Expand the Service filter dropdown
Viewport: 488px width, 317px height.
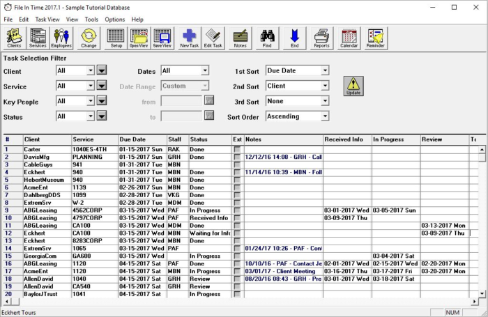90,86
